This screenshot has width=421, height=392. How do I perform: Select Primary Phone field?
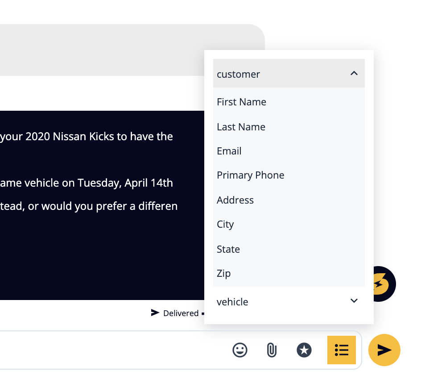point(289,175)
